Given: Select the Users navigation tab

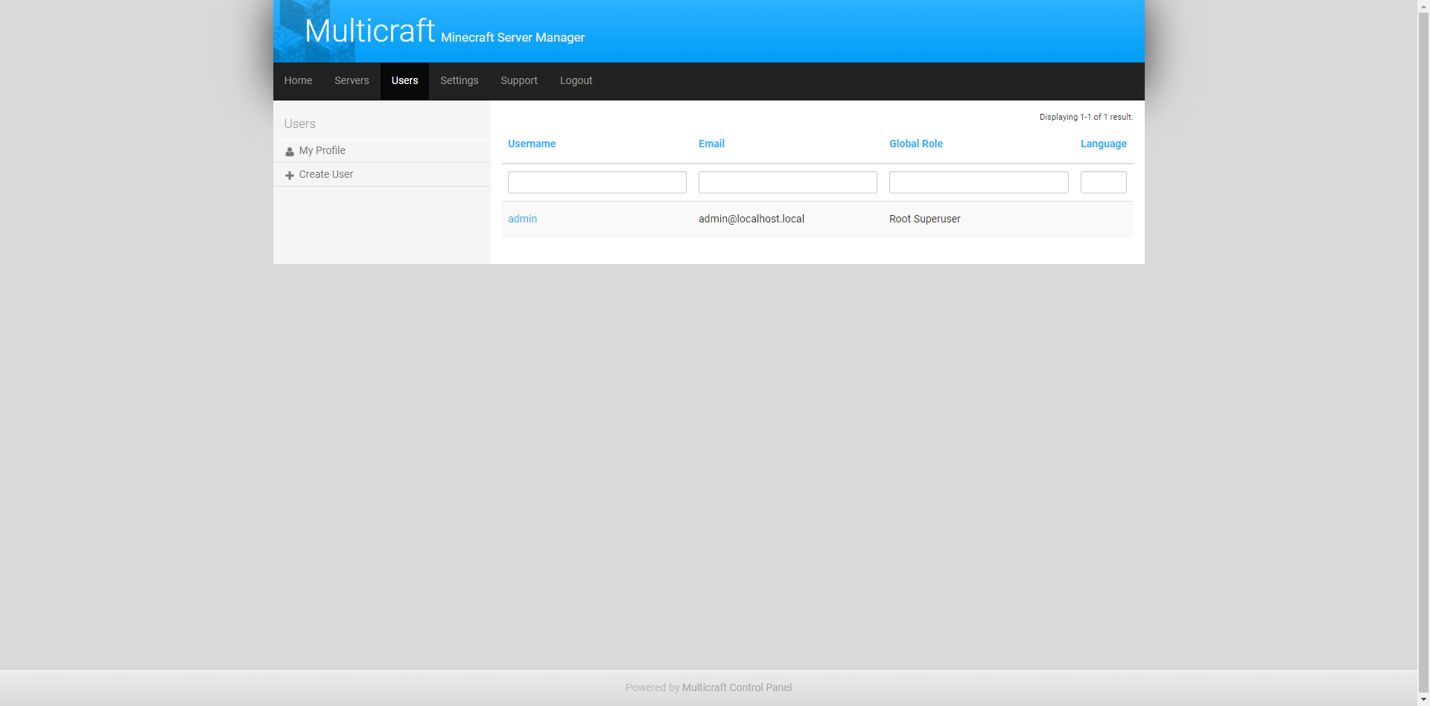Looking at the screenshot, I should pos(404,81).
